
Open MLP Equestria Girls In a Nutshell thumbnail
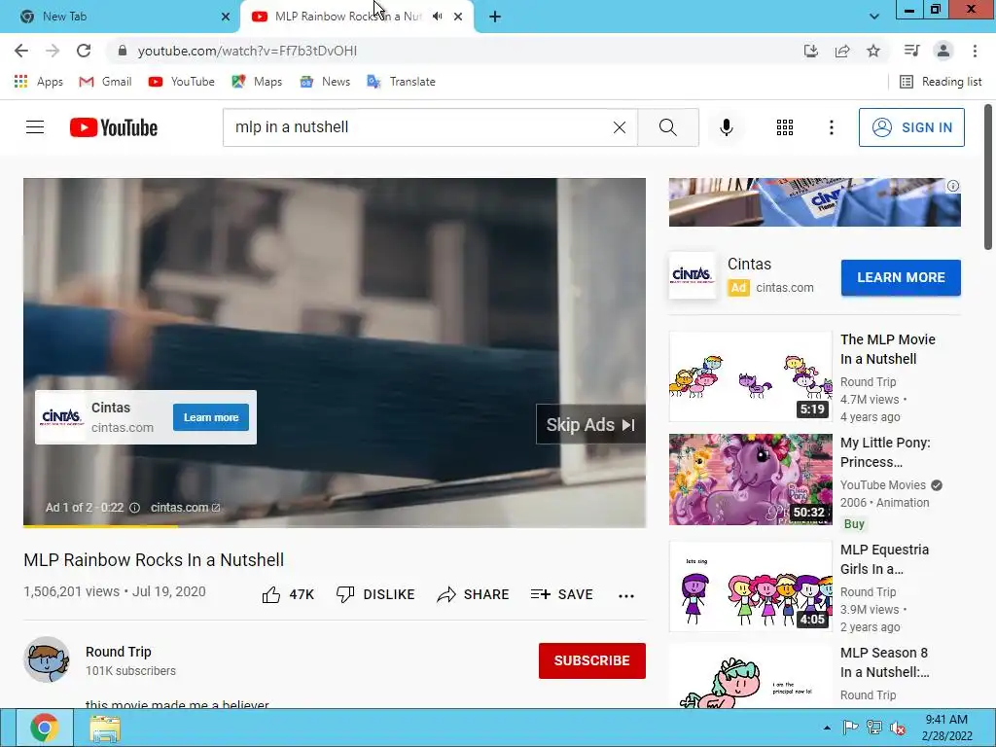[x=750, y=587]
